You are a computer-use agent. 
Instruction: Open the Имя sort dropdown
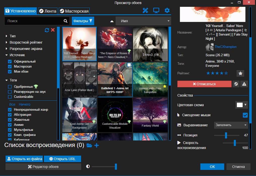point(143,21)
